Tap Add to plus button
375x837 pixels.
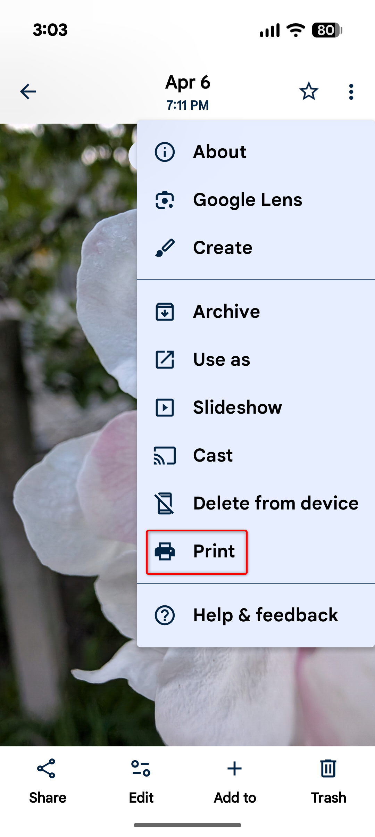tap(235, 781)
